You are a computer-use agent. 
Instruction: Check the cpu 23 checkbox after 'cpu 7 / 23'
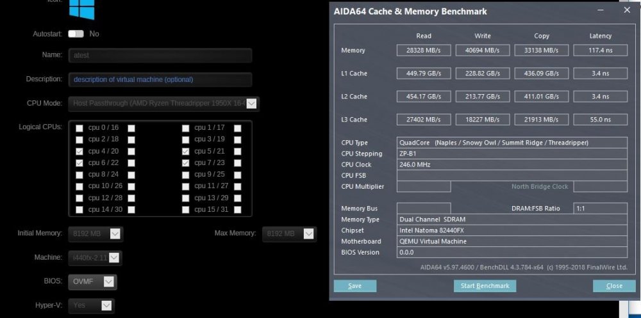click(x=238, y=163)
